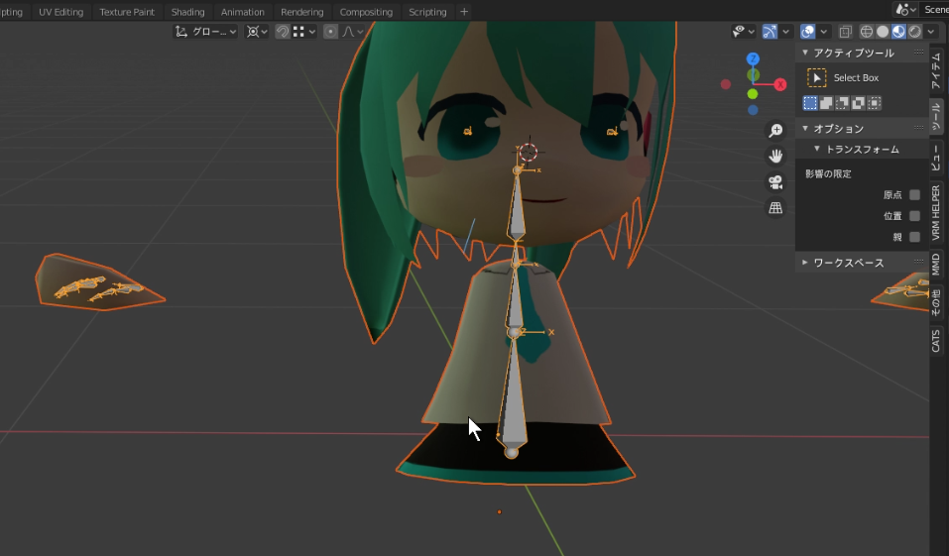Toggle X-Ray mode icon
Screen dimensions: 949x556
click(x=846, y=32)
